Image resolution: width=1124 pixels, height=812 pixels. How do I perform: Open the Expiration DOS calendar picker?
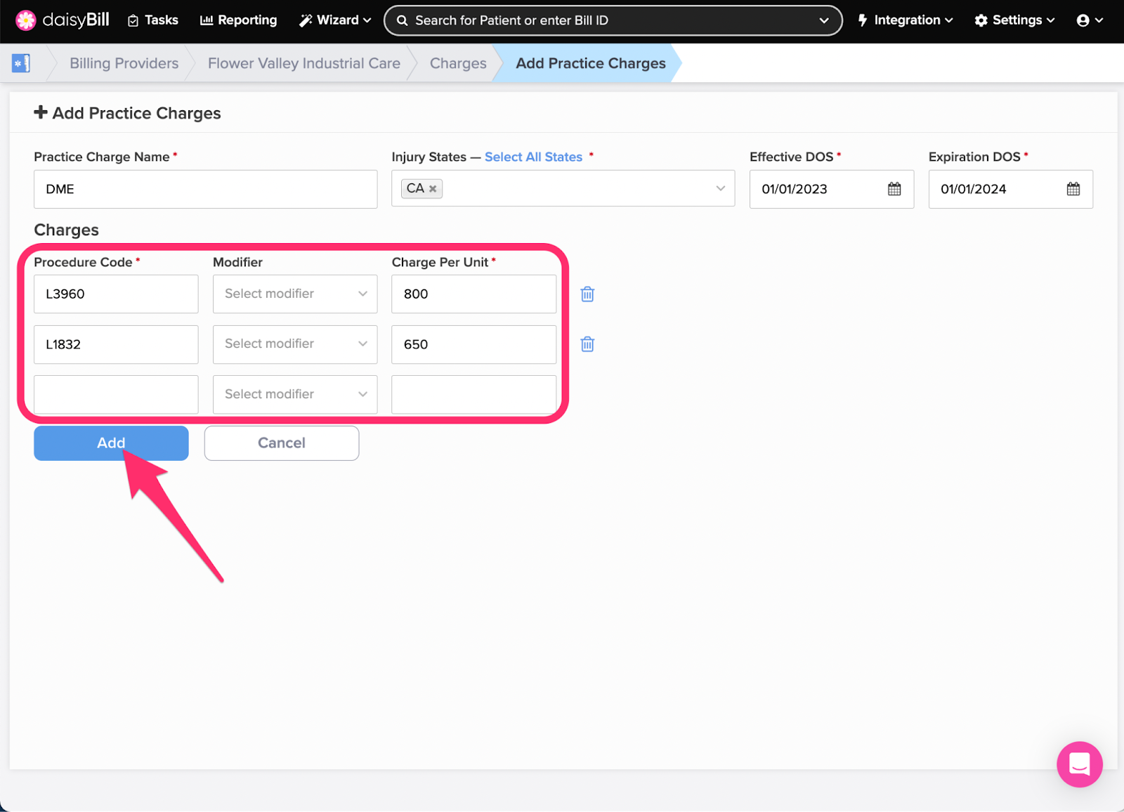1073,189
